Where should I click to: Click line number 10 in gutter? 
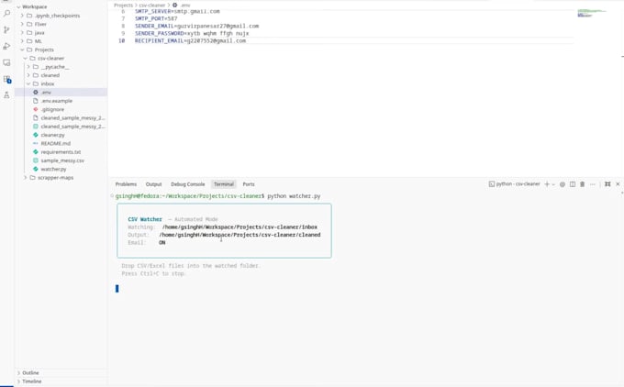pos(121,40)
